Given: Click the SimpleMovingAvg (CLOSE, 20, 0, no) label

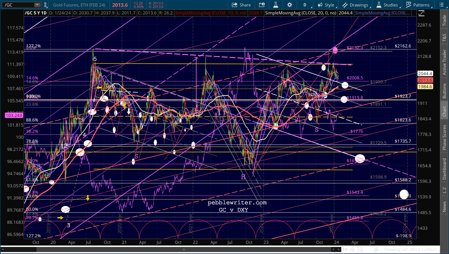Looking at the screenshot, I should click(x=301, y=13).
